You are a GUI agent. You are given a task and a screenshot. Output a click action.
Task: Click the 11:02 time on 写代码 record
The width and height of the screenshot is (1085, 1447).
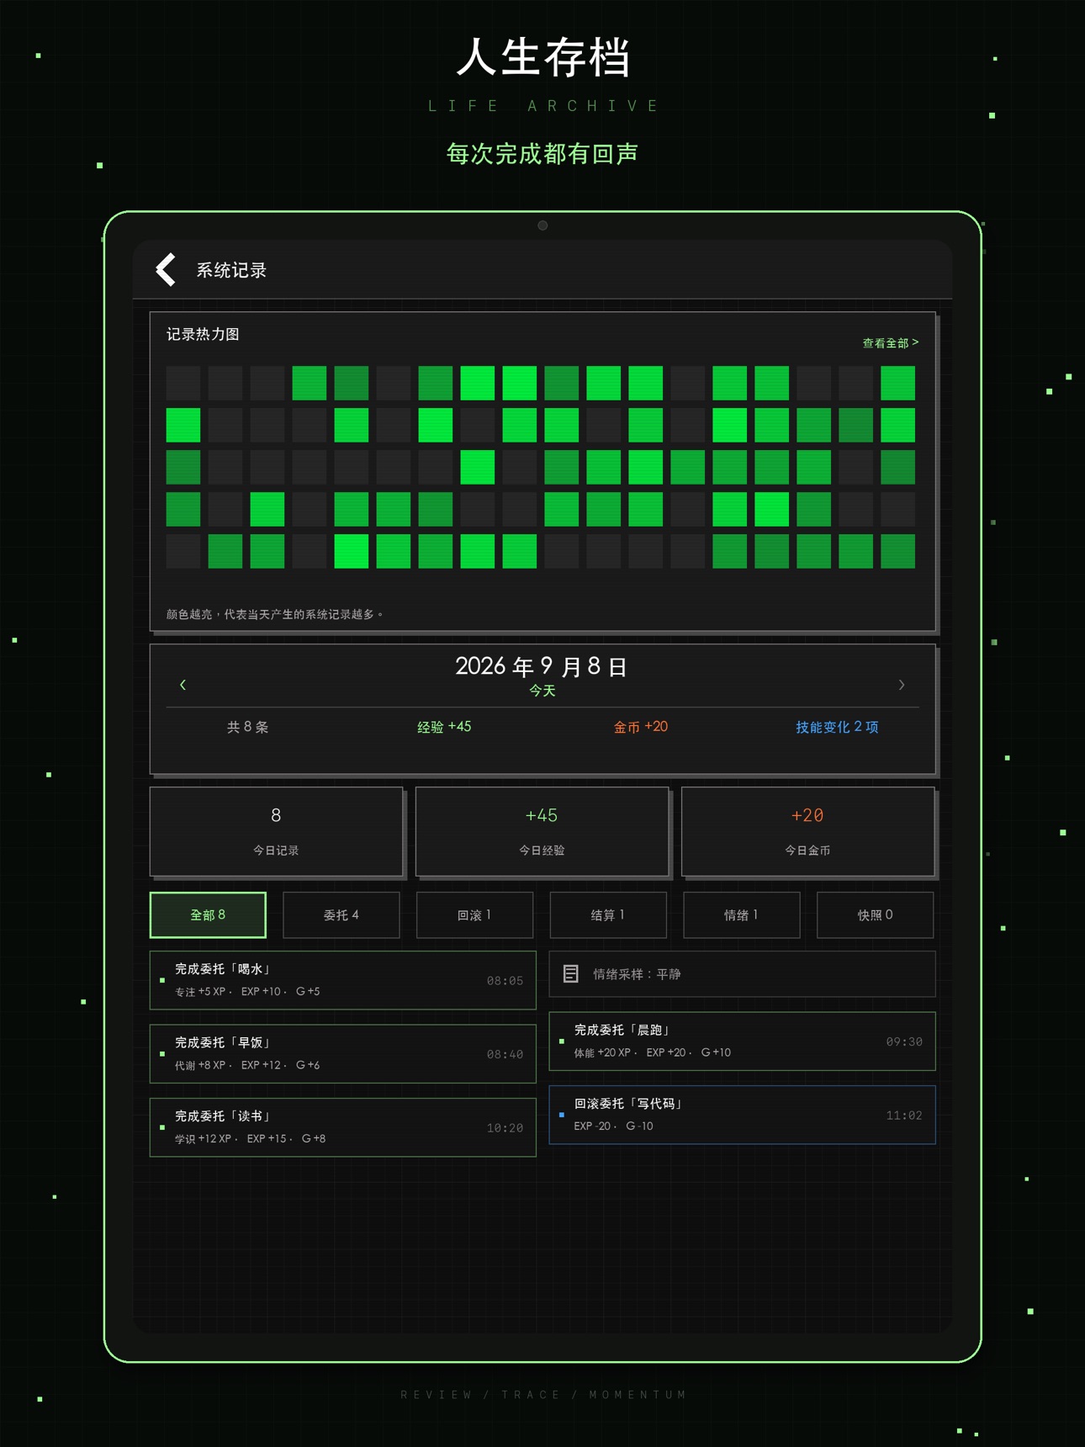tap(904, 1116)
